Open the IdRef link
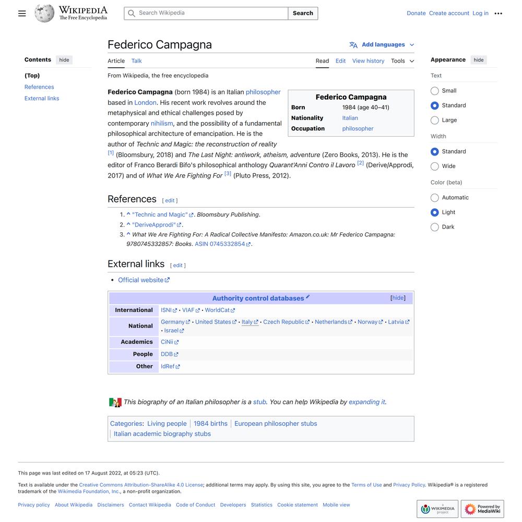Screen dimensions: 522x522 [170, 366]
